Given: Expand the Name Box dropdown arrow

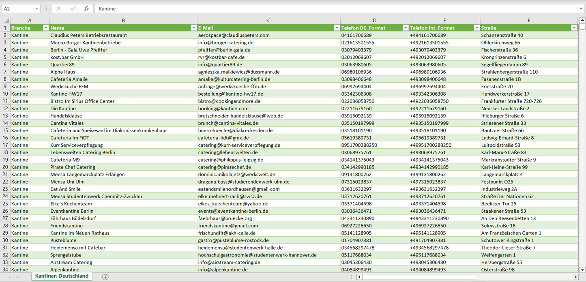Looking at the screenshot, I should point(37,9).
